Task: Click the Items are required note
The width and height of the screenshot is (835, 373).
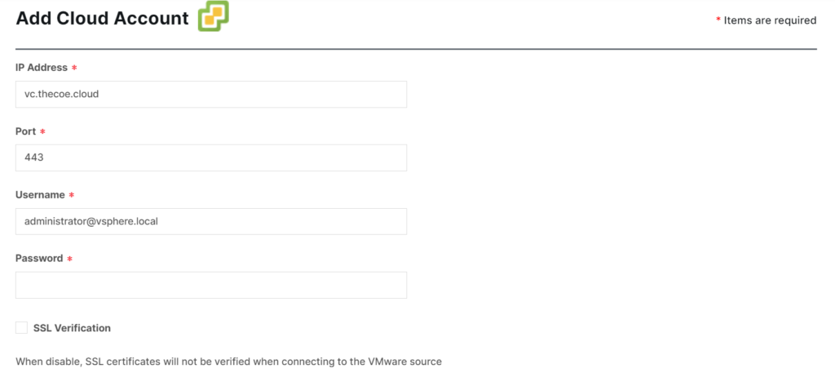Action: (770, 20)
